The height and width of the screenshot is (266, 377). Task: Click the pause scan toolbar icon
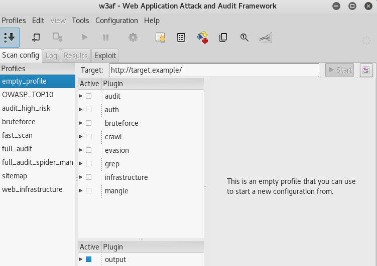click(106, 38)
